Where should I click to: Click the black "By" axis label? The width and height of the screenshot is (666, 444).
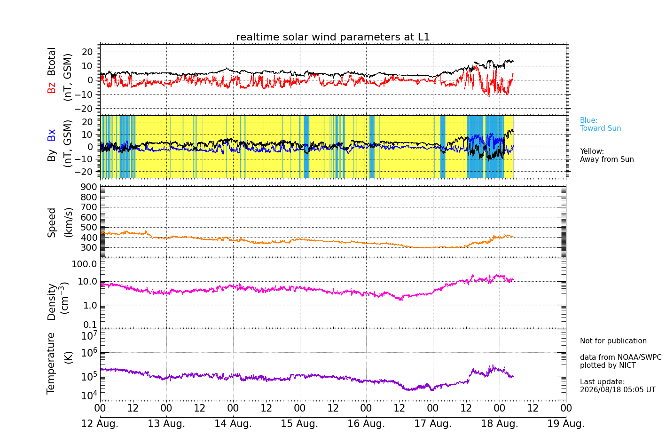point(52,155)
